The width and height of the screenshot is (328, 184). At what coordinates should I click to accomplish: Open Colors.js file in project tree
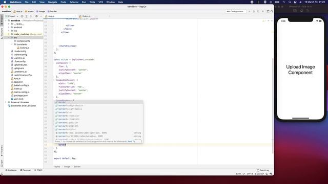(25, 48)
